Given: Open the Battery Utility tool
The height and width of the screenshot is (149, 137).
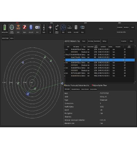Looking at the screenshot, I should coord(5,29).
